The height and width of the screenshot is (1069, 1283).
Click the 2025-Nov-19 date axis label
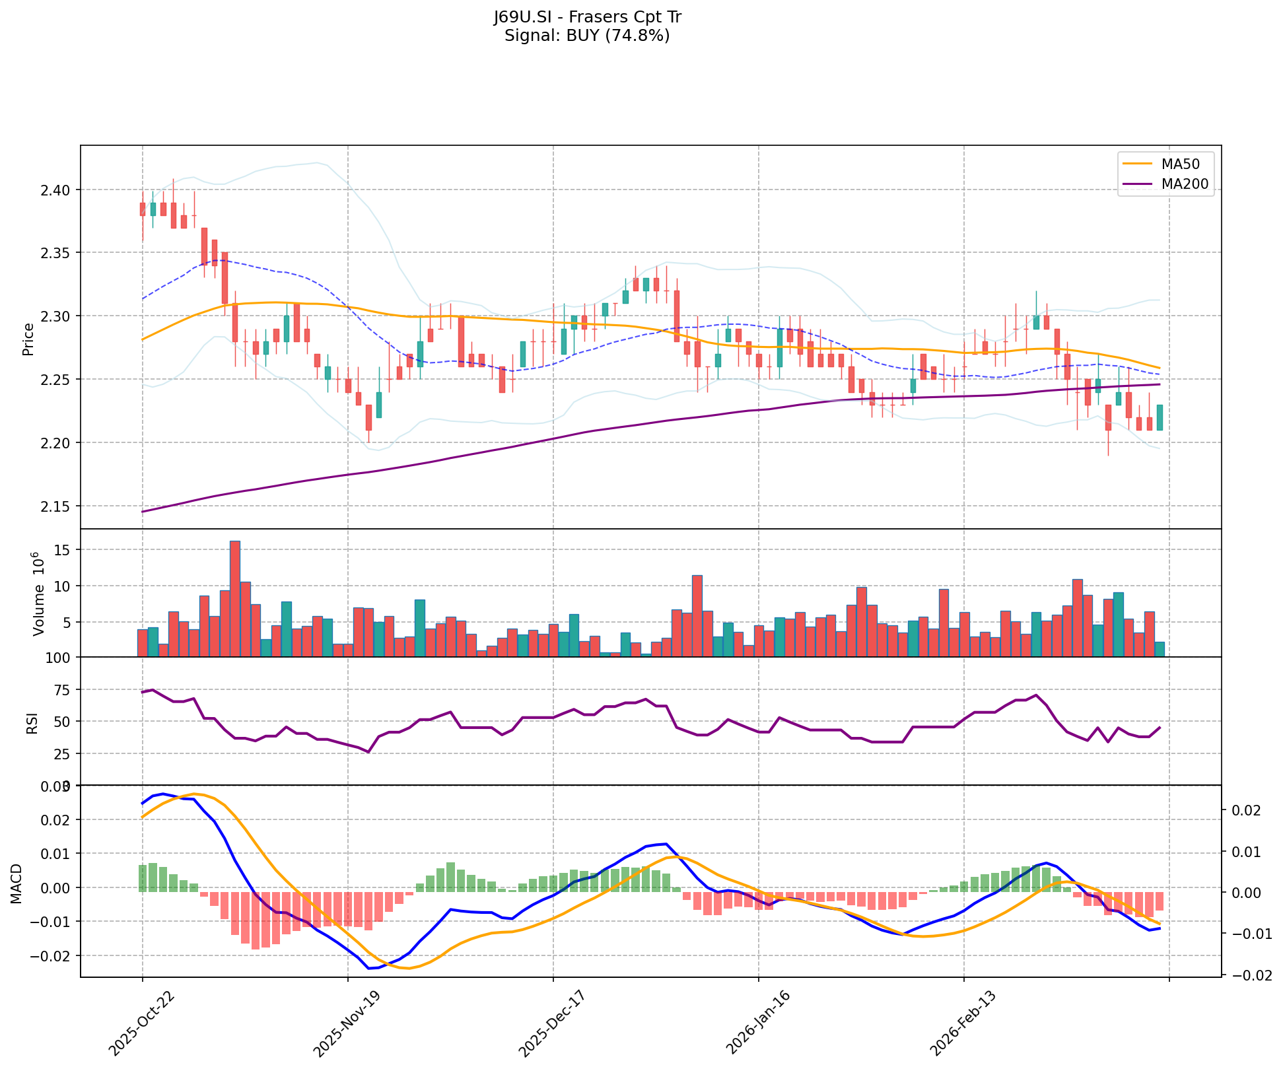346,1024
